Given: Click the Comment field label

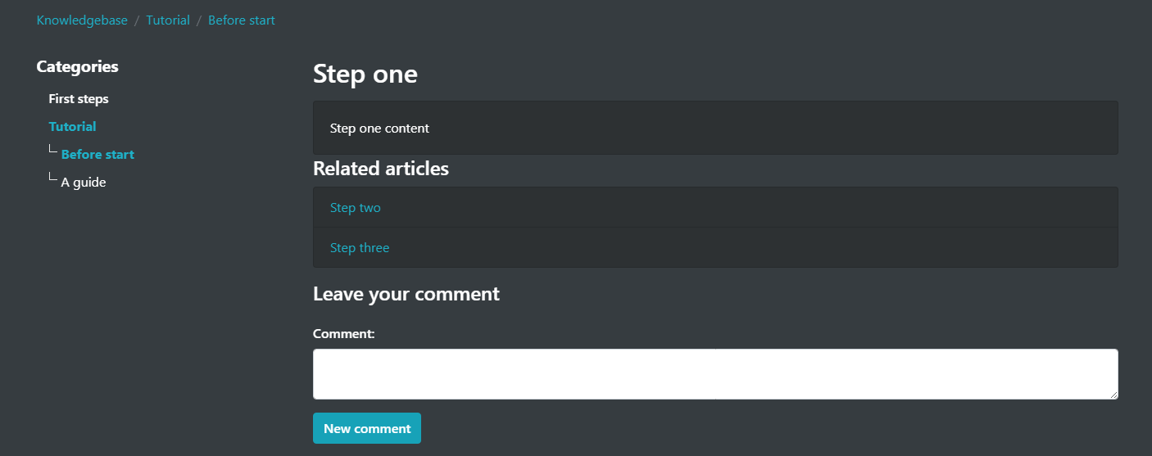Looking at the screenshot, I should tap(344, 334).
